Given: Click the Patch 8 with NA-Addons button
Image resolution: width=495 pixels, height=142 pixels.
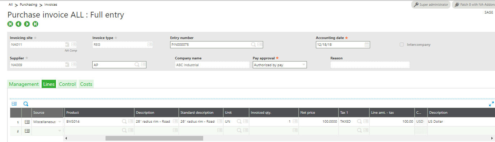Looking at the screenshot, I should point(473,5).
